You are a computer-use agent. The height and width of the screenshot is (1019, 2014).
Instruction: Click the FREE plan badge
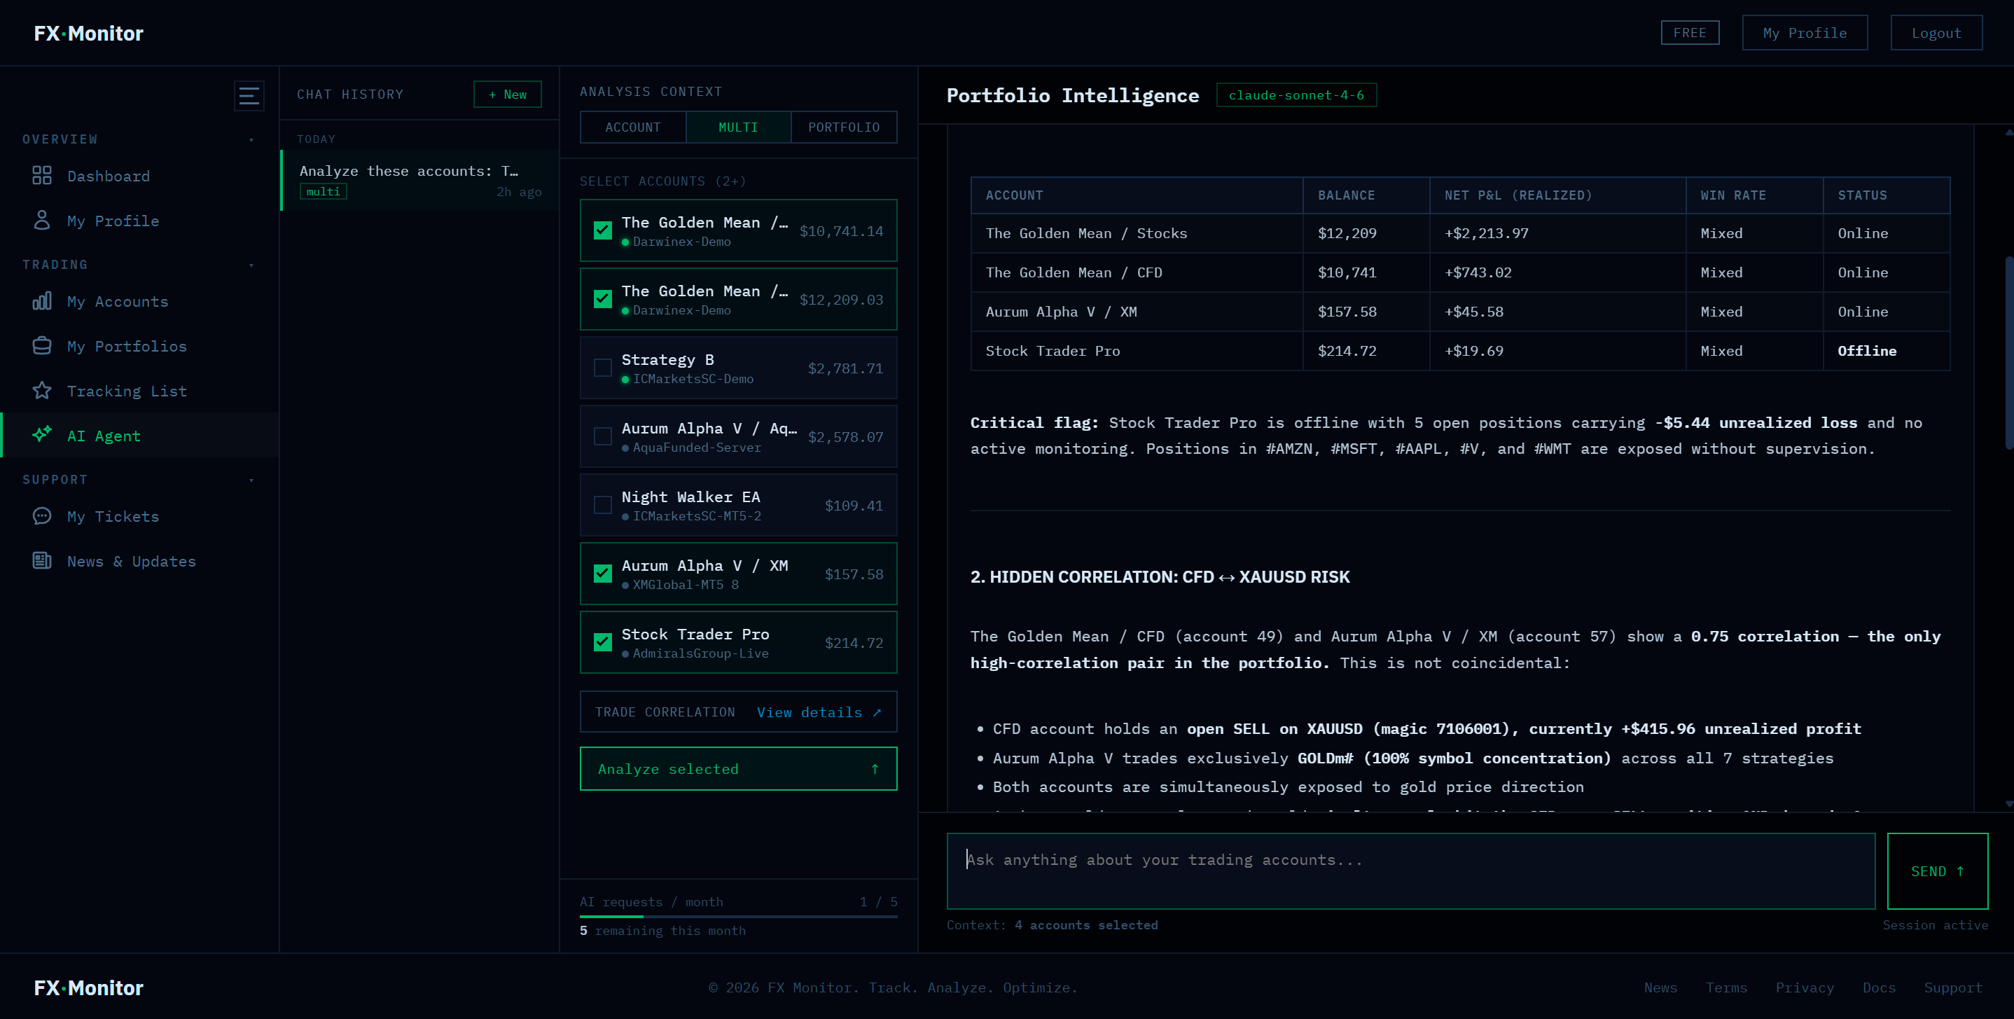tap(1690, 33)
